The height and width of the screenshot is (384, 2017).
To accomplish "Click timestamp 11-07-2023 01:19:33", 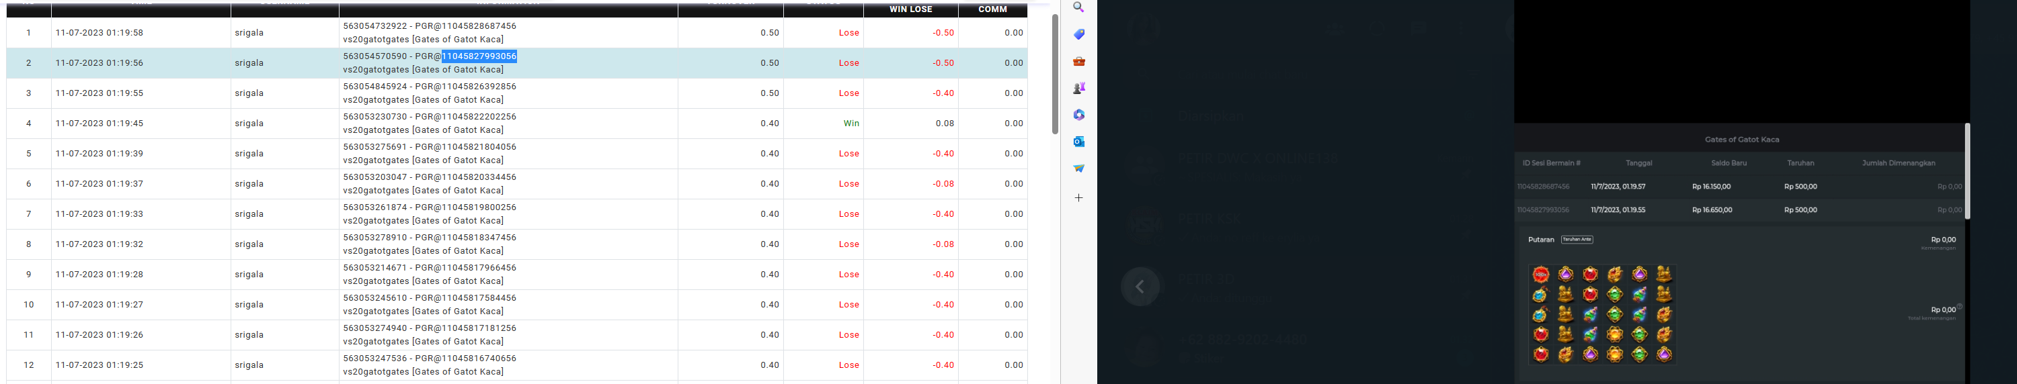I will point(100,213).
